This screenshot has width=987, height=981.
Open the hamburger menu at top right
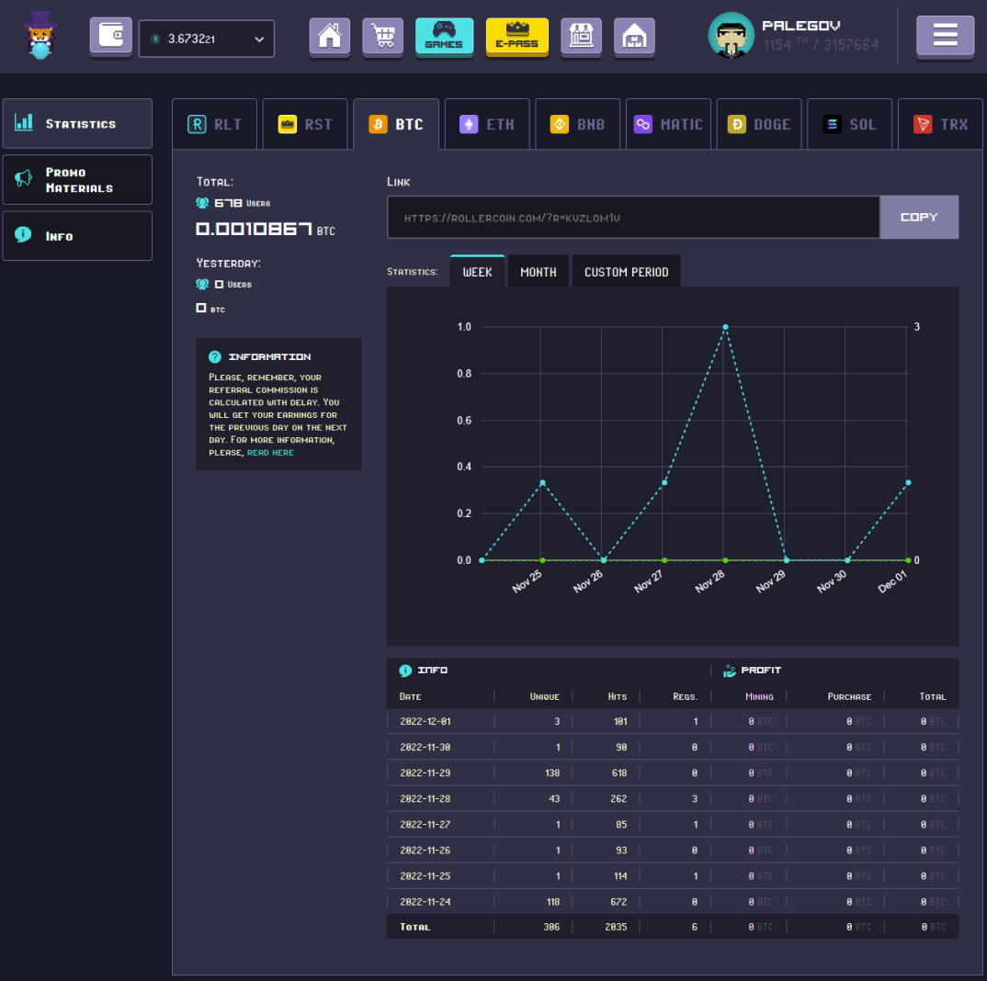click(x=945, y=37)
